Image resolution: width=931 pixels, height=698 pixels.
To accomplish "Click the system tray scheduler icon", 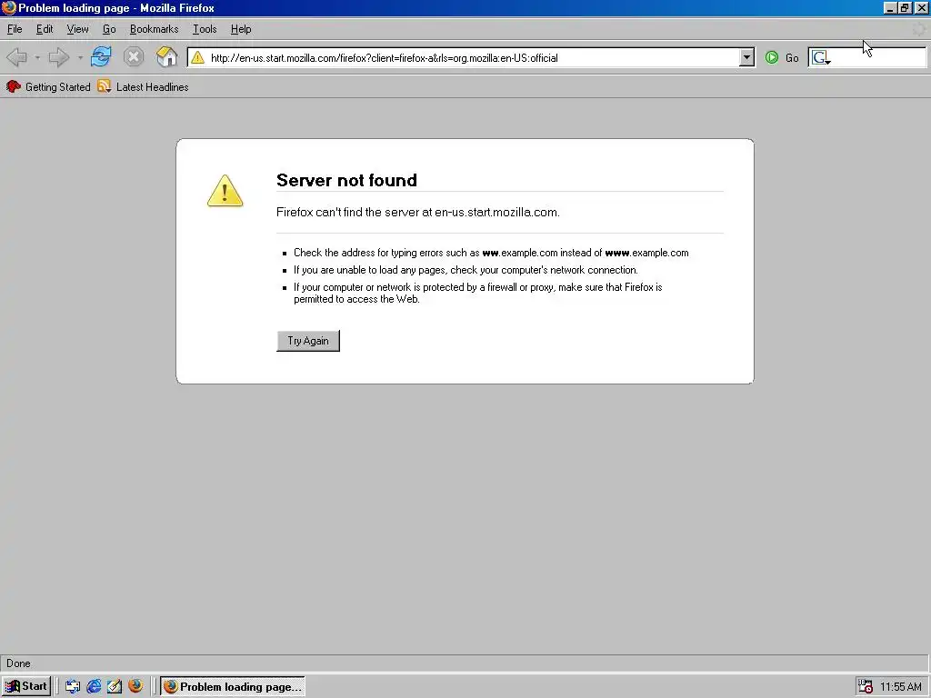I will 866,686.
